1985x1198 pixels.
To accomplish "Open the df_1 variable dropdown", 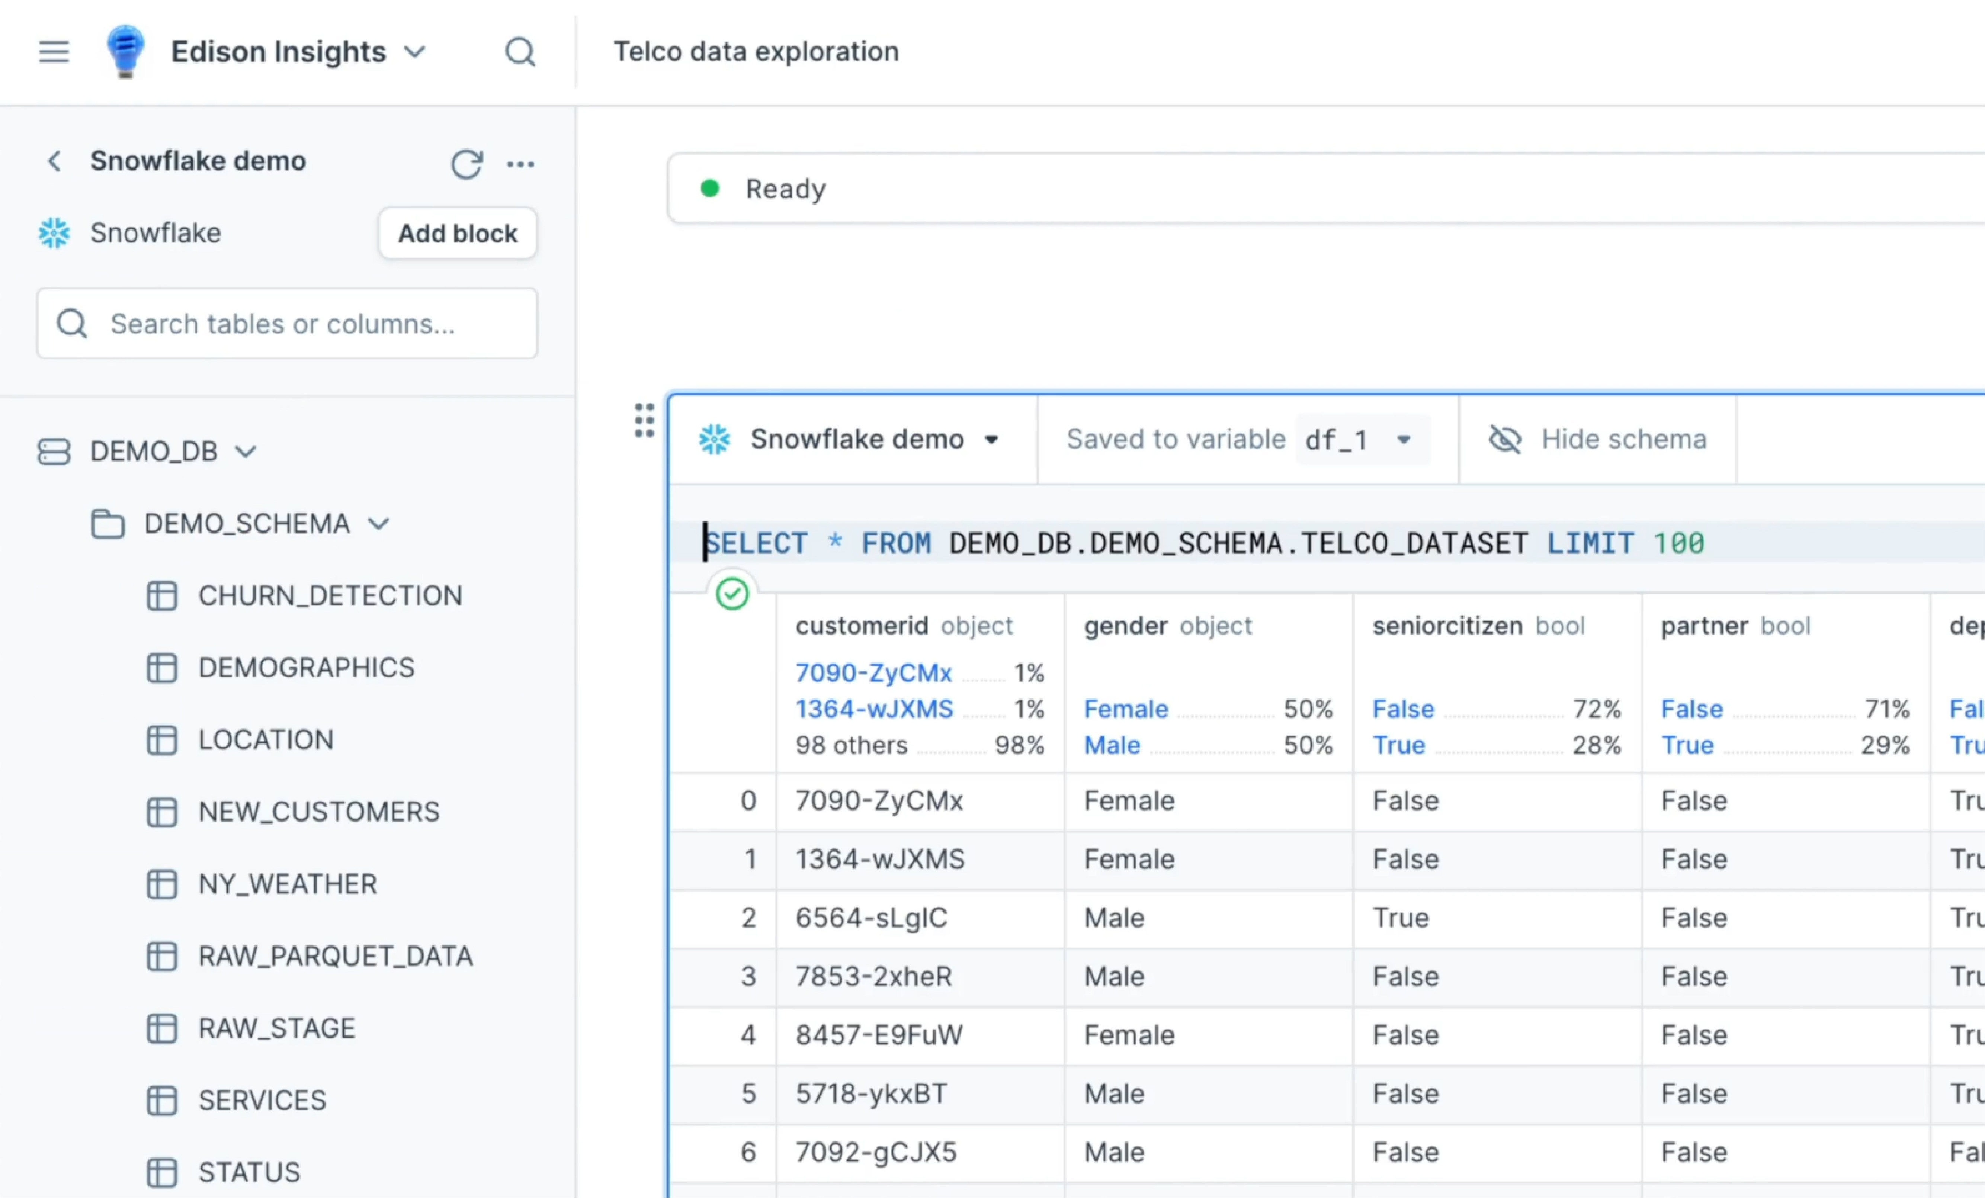I will (1403, 440).
